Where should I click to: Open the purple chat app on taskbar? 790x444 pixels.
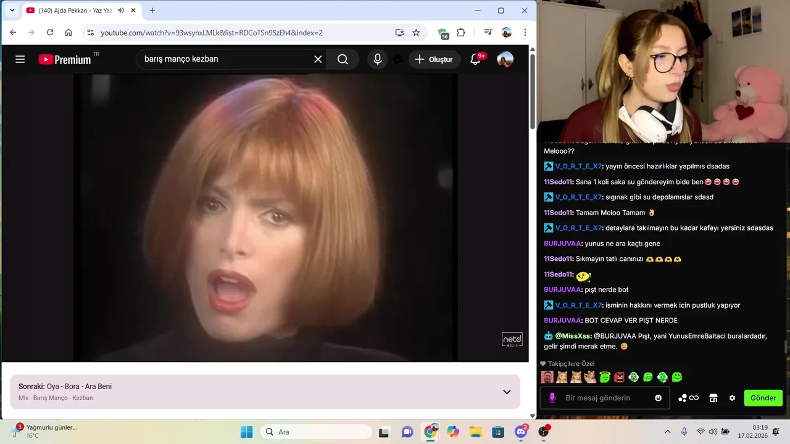(407, 432)
